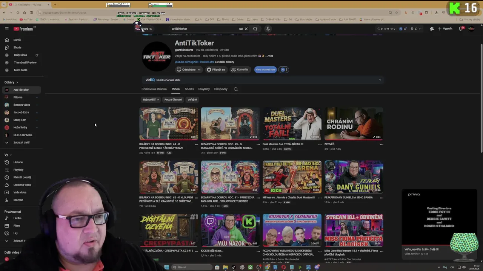Screen dimensions: 483x271
Task: Open the YouTube hamburger guide menu
Action: pos(6,29)
